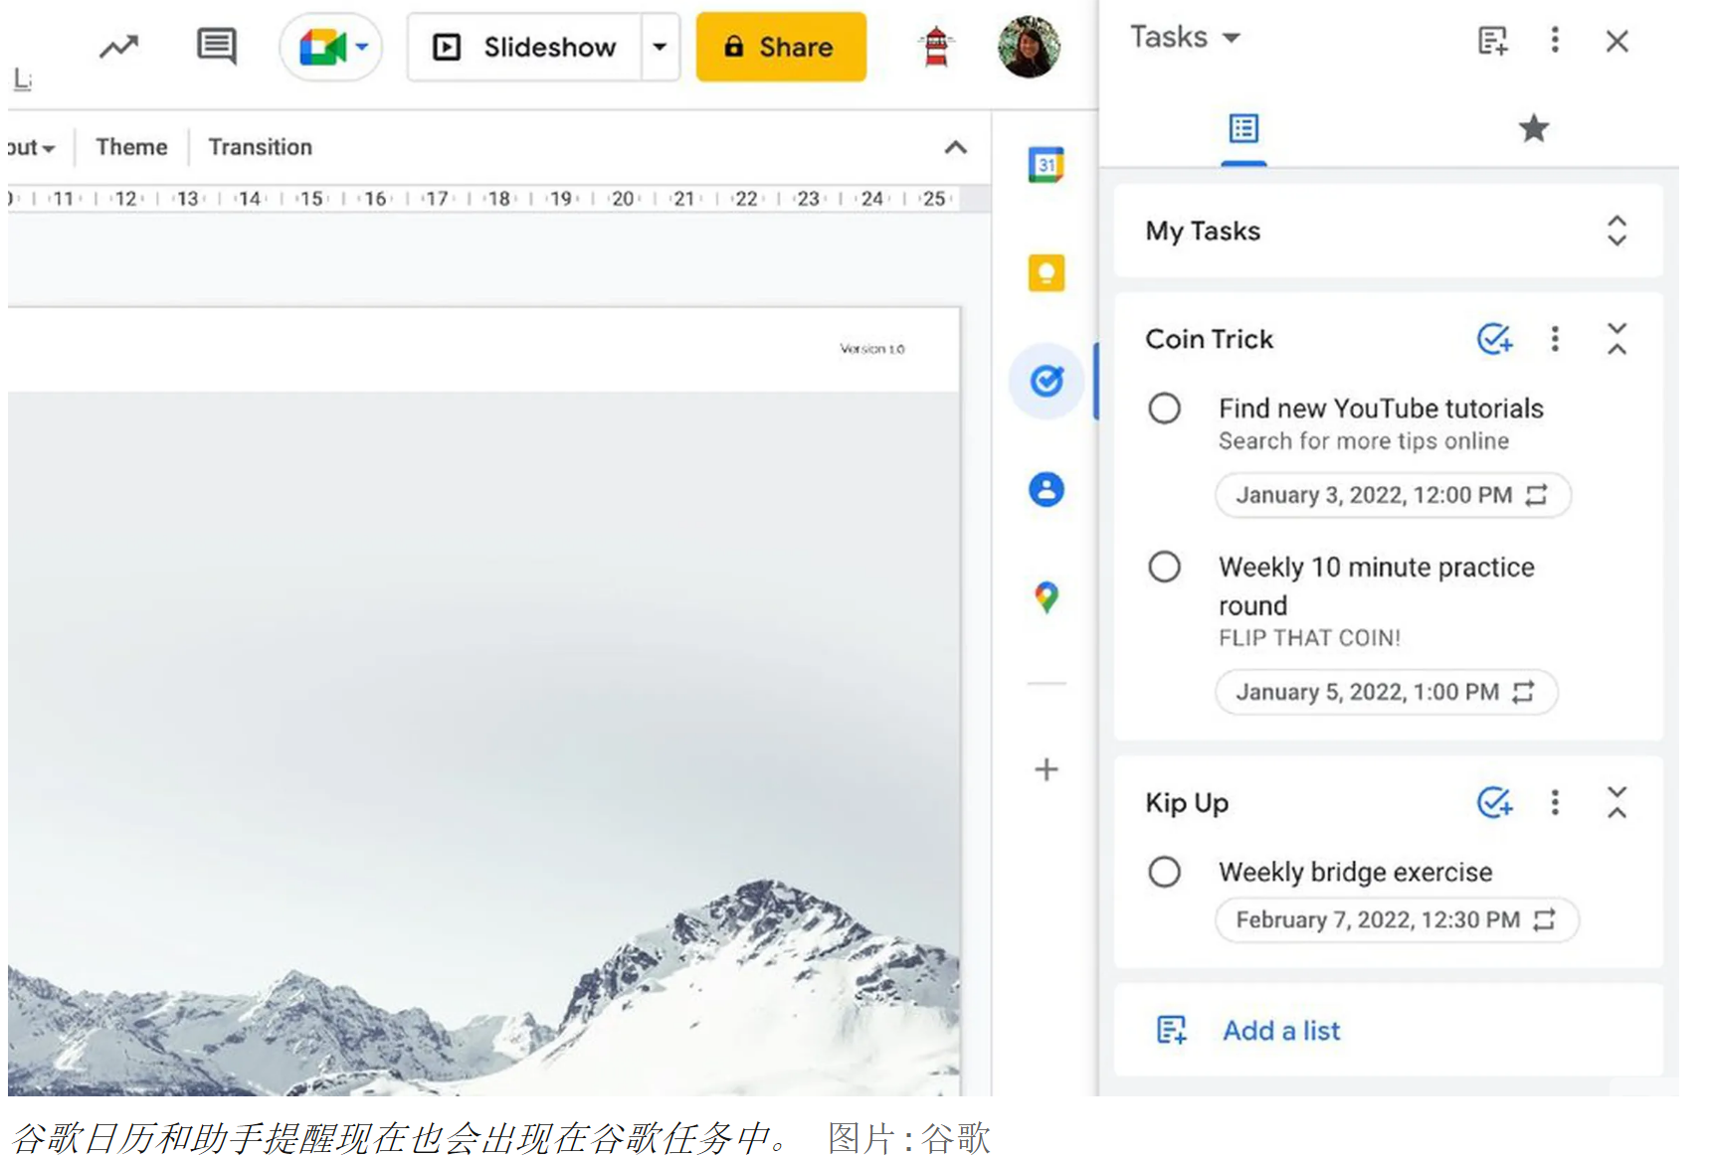Viewport: 1714px width, 1157px height.
Task: Complete the 'Weekly bridge exercise' task
Action: click(x=1164, y=872)
